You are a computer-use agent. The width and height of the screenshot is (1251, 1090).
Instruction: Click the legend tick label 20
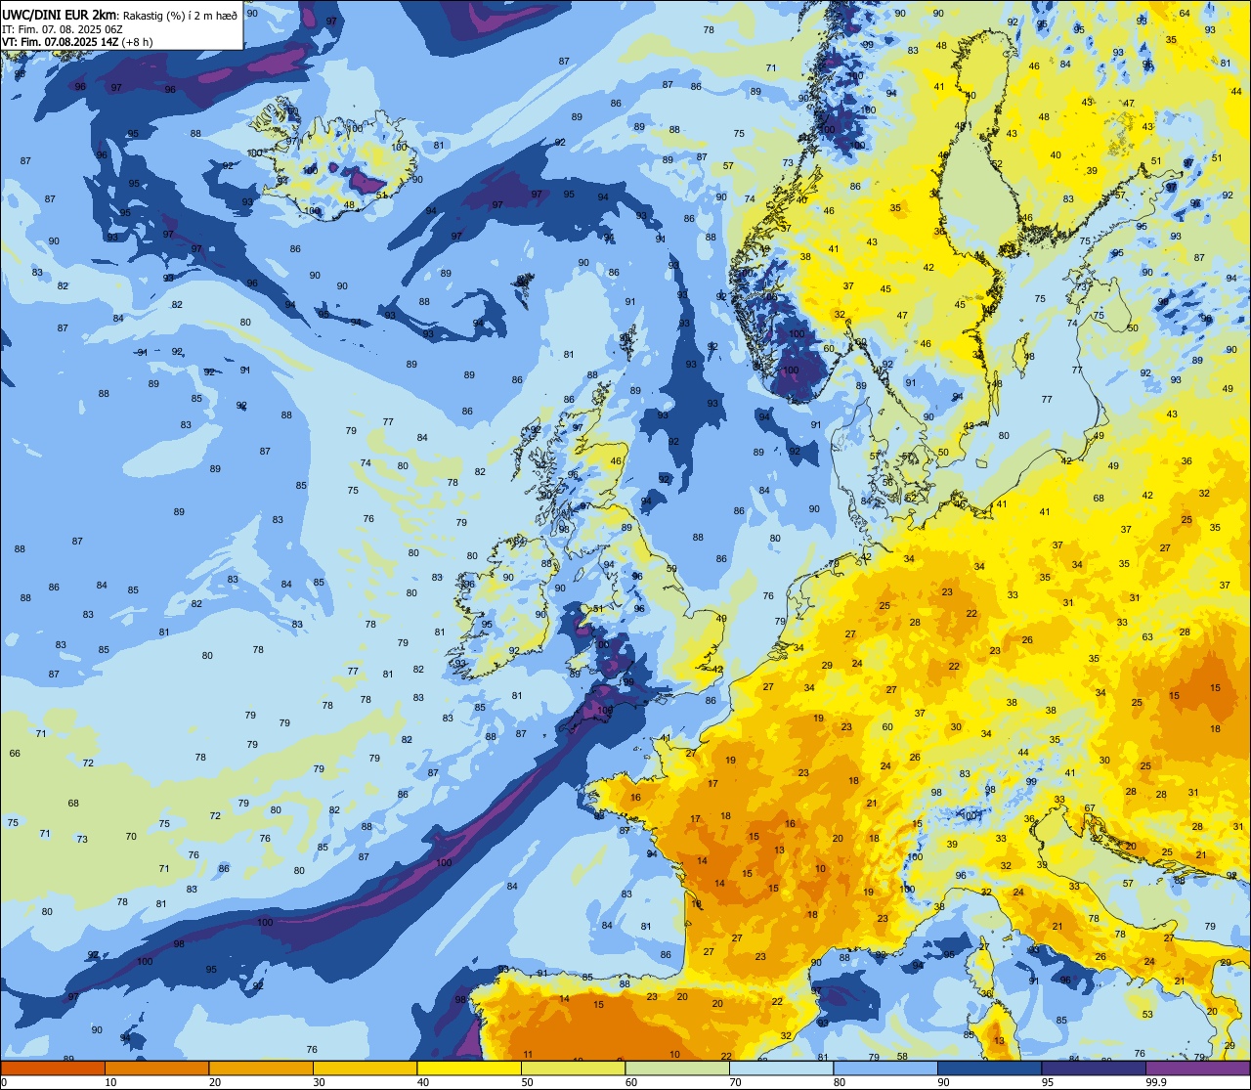click(x=215, y=1082)
